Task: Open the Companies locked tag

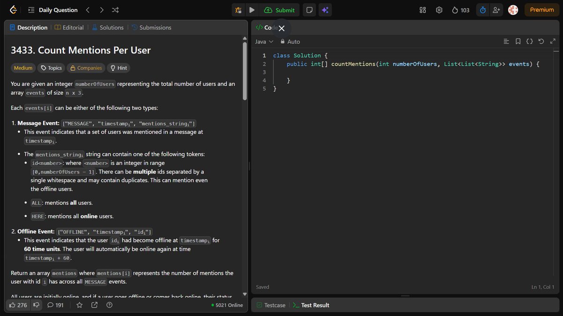Action: point(86,68)
